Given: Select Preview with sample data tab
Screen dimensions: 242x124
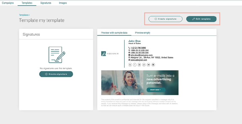Looking at the screenshot, I should pos(114,33).
